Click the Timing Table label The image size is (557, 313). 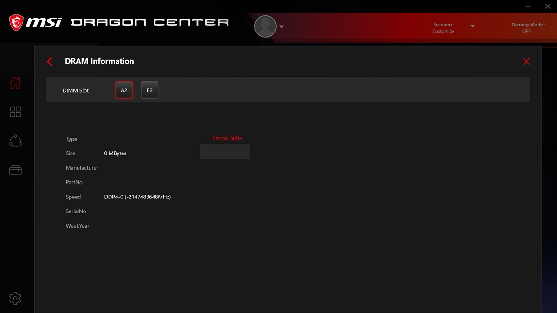point(227,138)
